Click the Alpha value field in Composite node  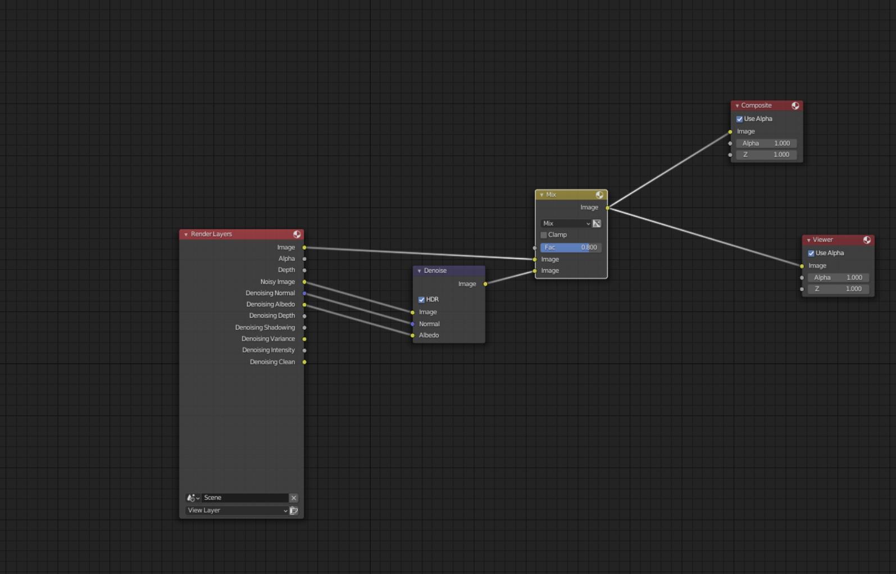coord(766,143)
